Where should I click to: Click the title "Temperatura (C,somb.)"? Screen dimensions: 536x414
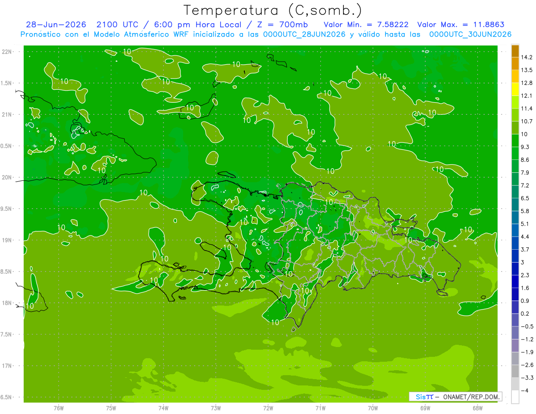(x=273, y=10)
